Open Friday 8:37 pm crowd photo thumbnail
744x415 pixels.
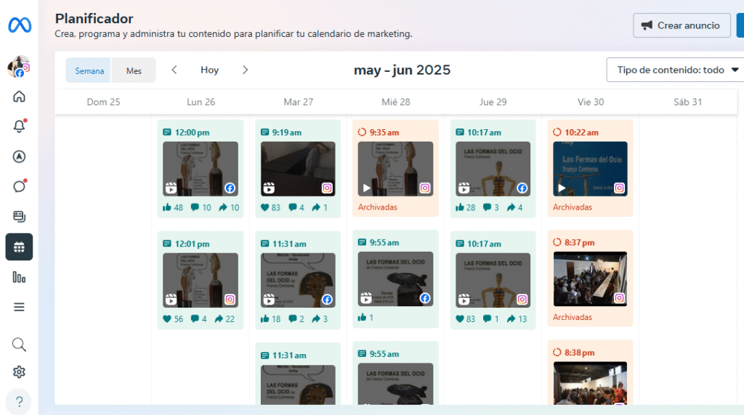[590, 279]
